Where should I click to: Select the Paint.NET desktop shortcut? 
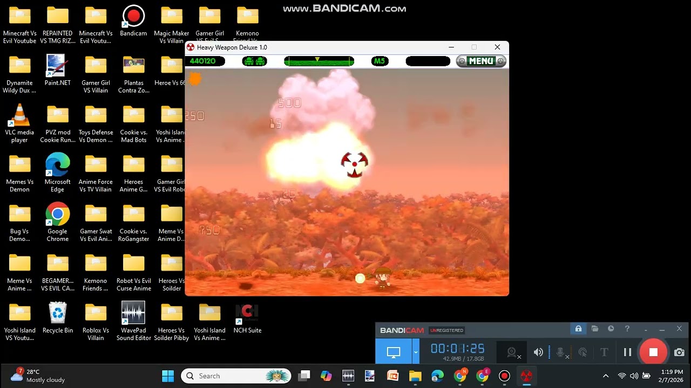pyautogui.click(x=58, y=70)
